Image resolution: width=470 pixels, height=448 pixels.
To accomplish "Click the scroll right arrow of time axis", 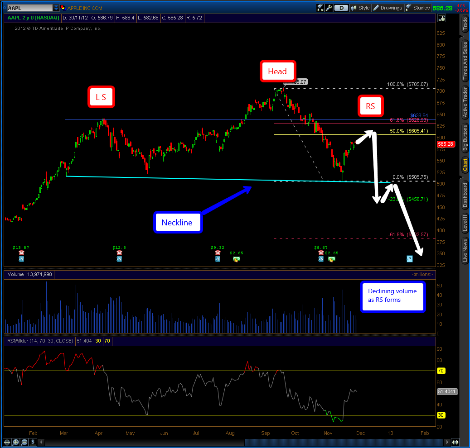I will point(447,442).
